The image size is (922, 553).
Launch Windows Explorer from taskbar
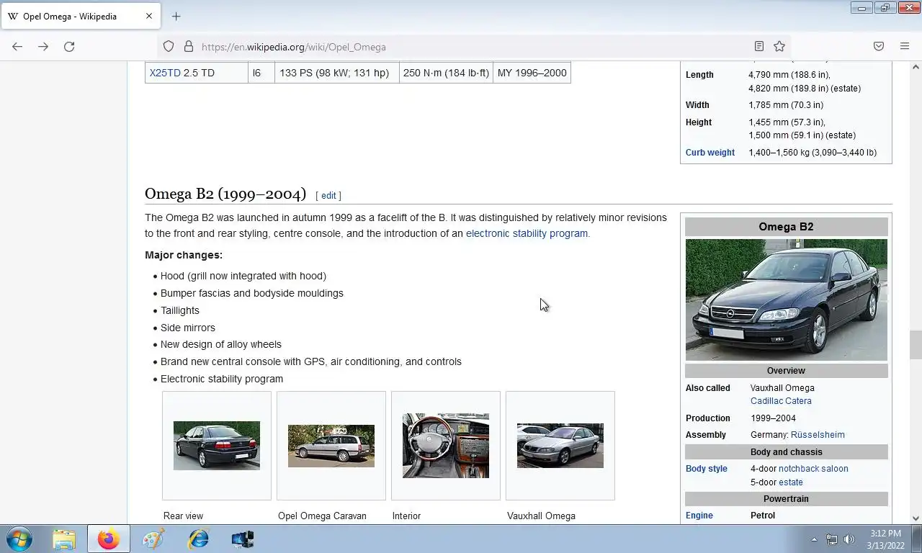coord(64,539)
